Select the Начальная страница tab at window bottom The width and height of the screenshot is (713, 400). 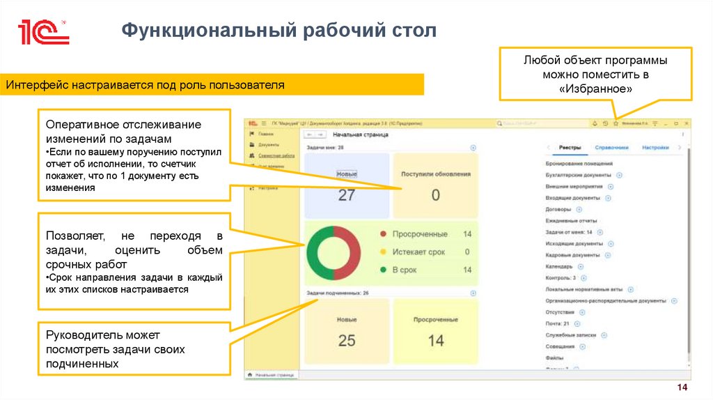pyautogui.click(x=271, y=375)
